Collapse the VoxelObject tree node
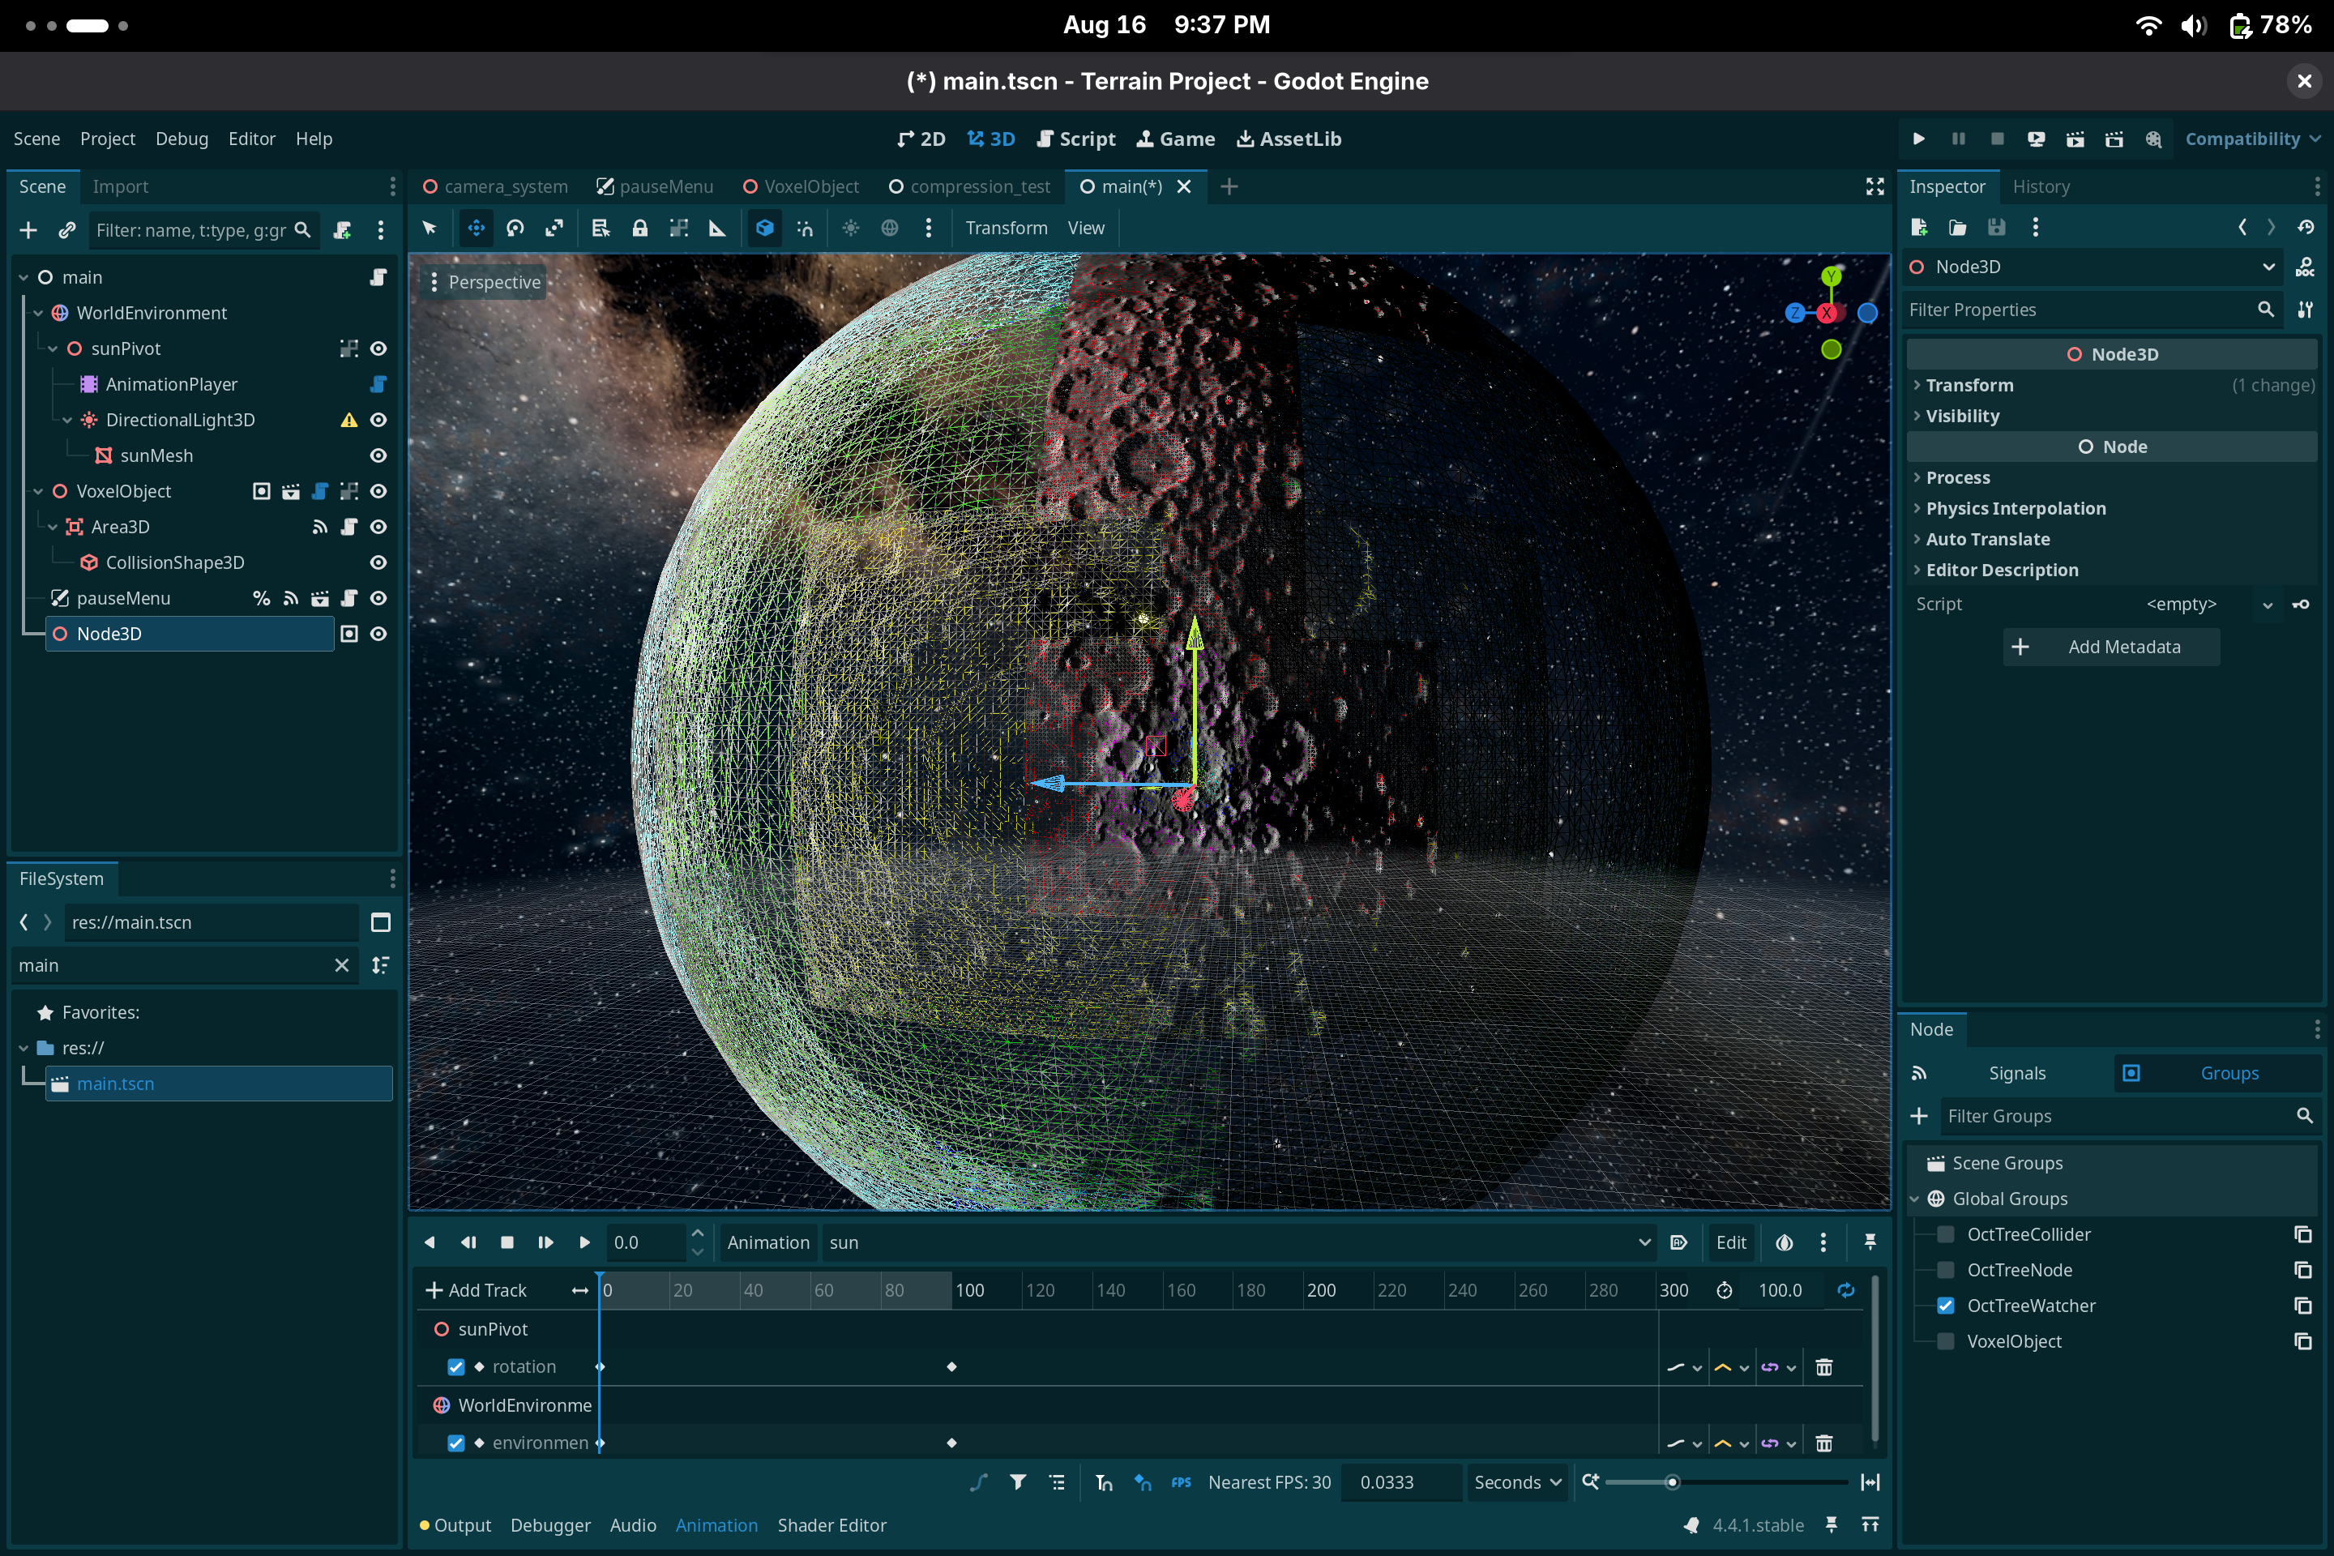 38,491
